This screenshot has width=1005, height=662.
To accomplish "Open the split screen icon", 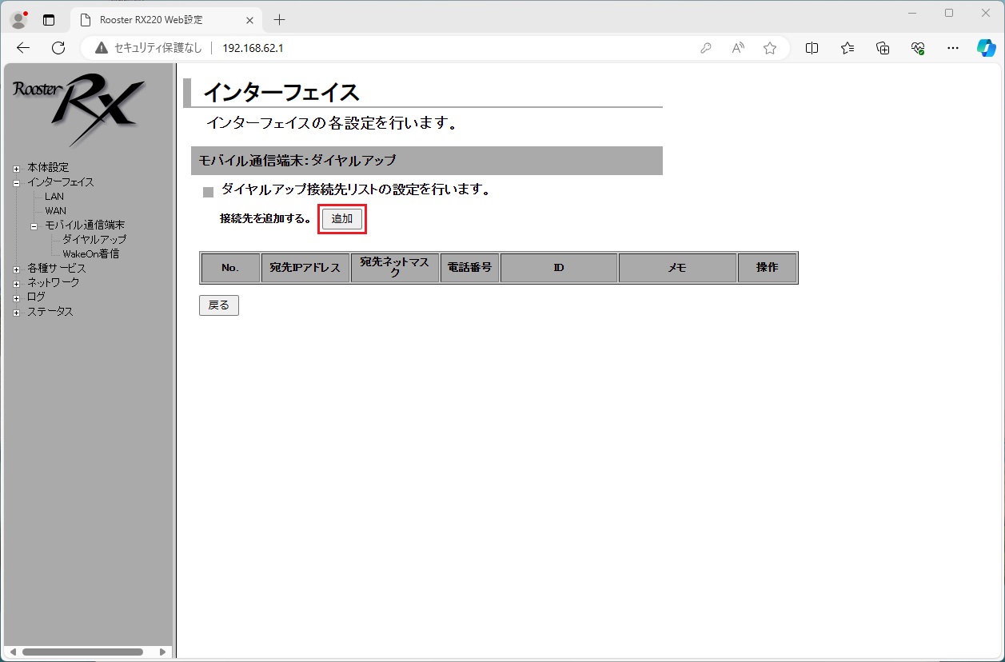I will (812, 48).
